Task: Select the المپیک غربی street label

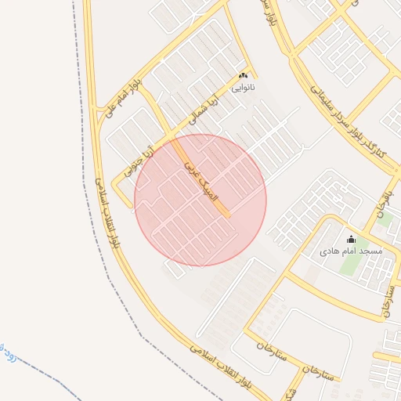Action: [201, 182]
